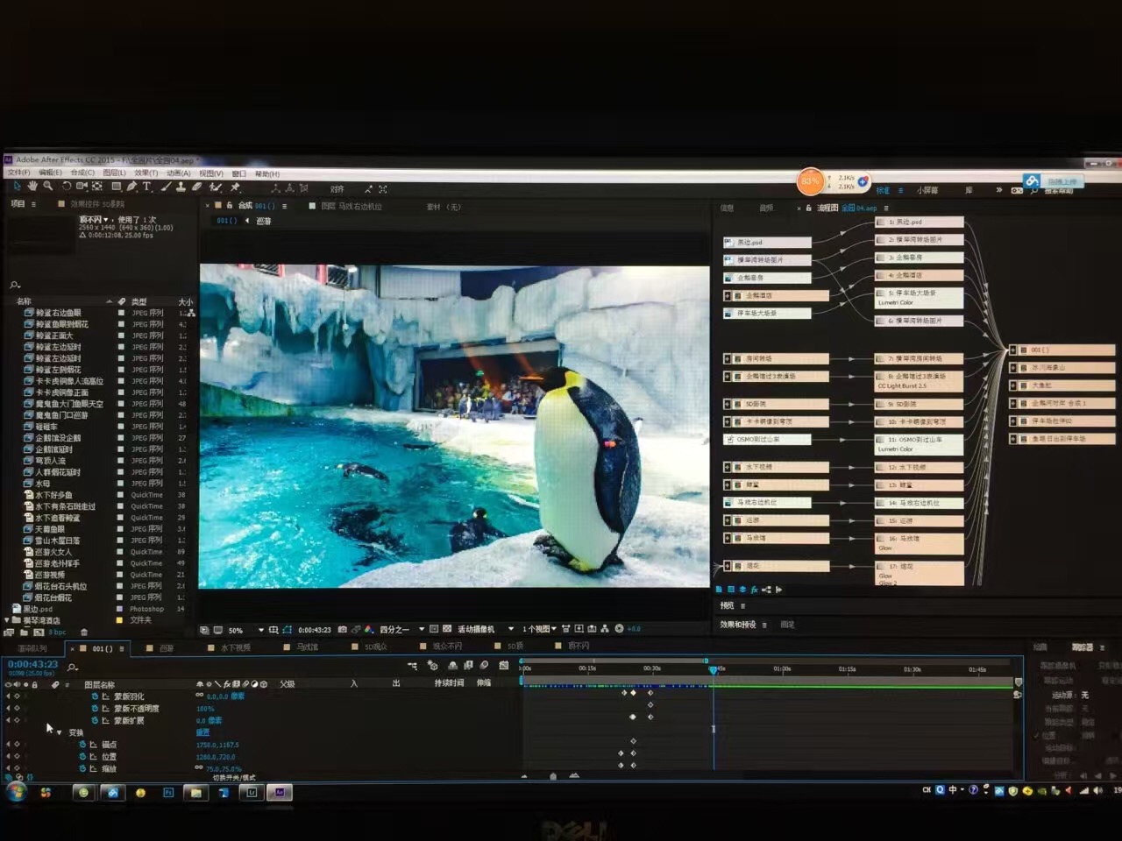The height and width of the screenshot is (841, 1122).
Task: Open the 50% magnification dropdown
Action: tap(260, 630)
